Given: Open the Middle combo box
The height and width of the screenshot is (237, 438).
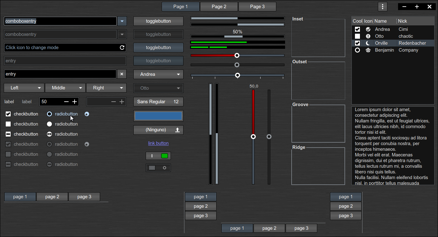Looking at the screenshot, I should tap(65, 88).
